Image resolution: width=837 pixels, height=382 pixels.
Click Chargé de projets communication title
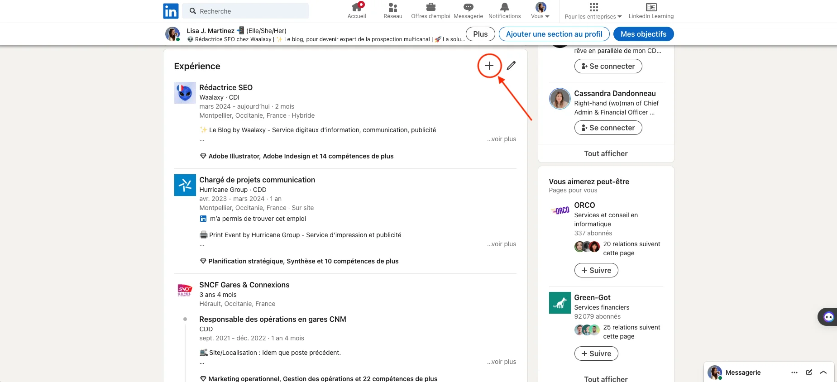click(257, 180)
